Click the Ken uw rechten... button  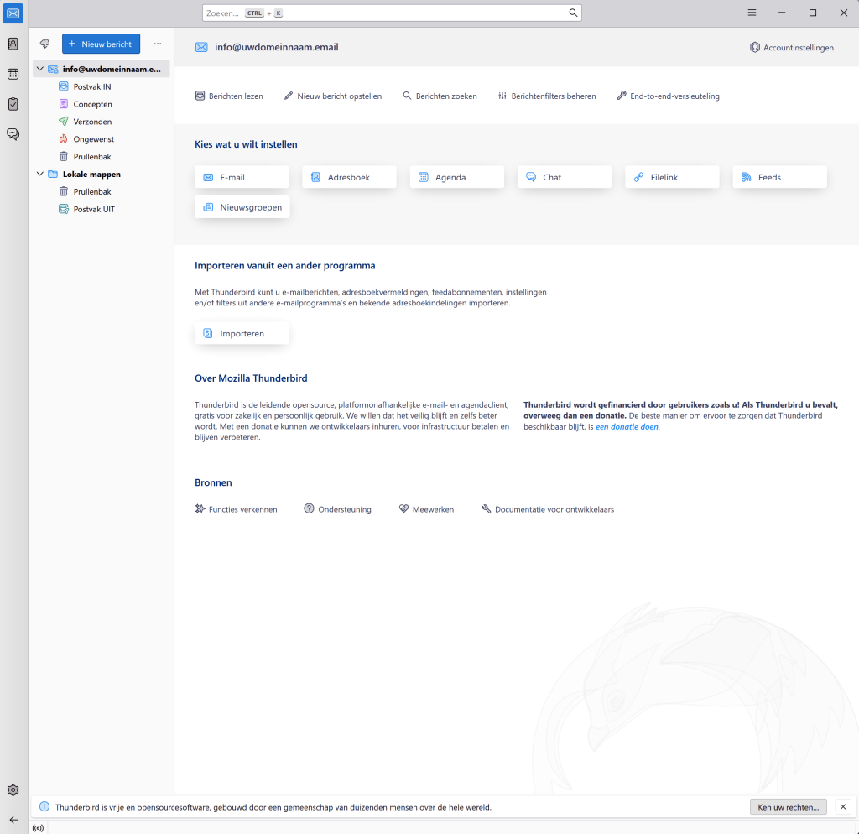pyautogui.click(x=789, y=806)
